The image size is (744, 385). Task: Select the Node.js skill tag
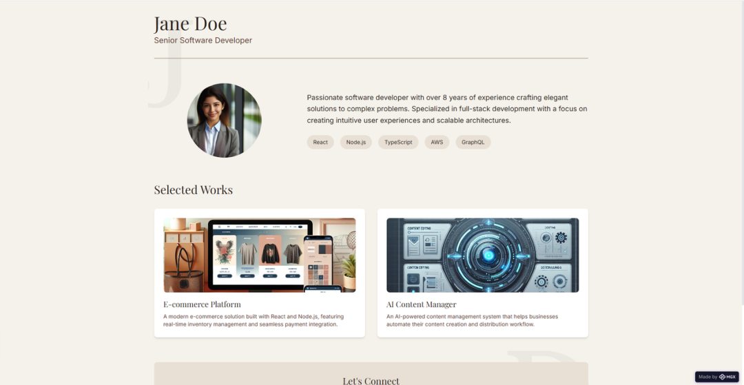click(x=356, y=143)
